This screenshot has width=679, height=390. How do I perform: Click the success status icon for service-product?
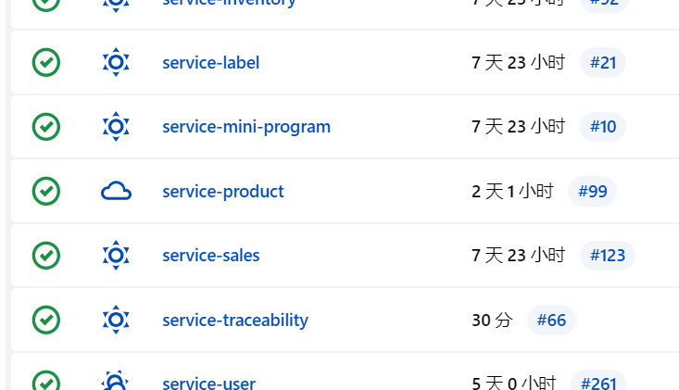coord(46,191)
